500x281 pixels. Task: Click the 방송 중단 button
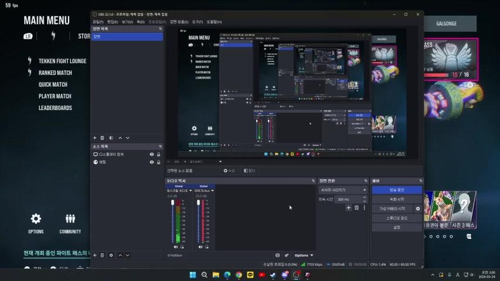397,190
